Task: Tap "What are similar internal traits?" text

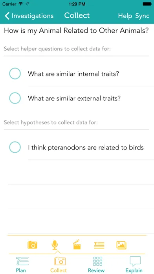Action: 73,74
